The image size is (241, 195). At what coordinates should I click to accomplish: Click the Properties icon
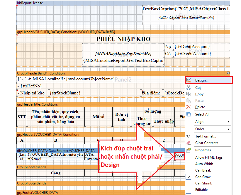tap(189, 150)
